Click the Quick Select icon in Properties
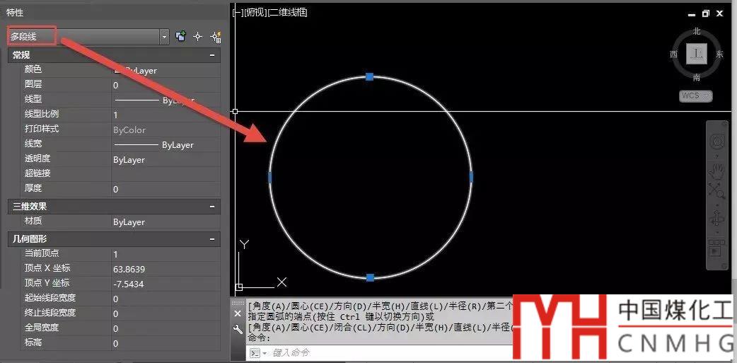The width and height of the screenshot is (737, 363). click(x=216, y=36)
